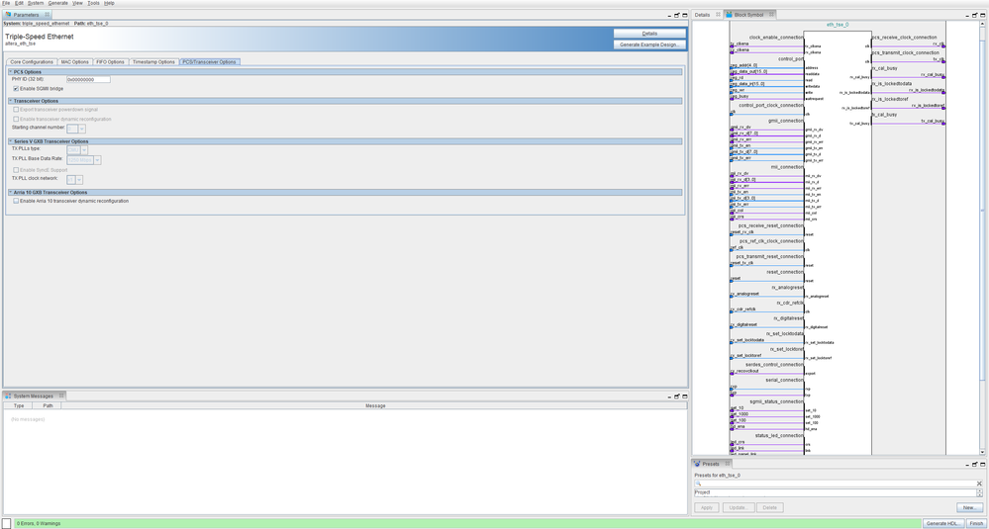Click the New preset button
The width and height of the screenshot is (989, 529).
point(969,507)
